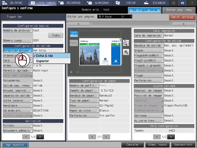Open Dirección encuad. setting
Screen dimensions: 197x148
(x=18, y=50)
